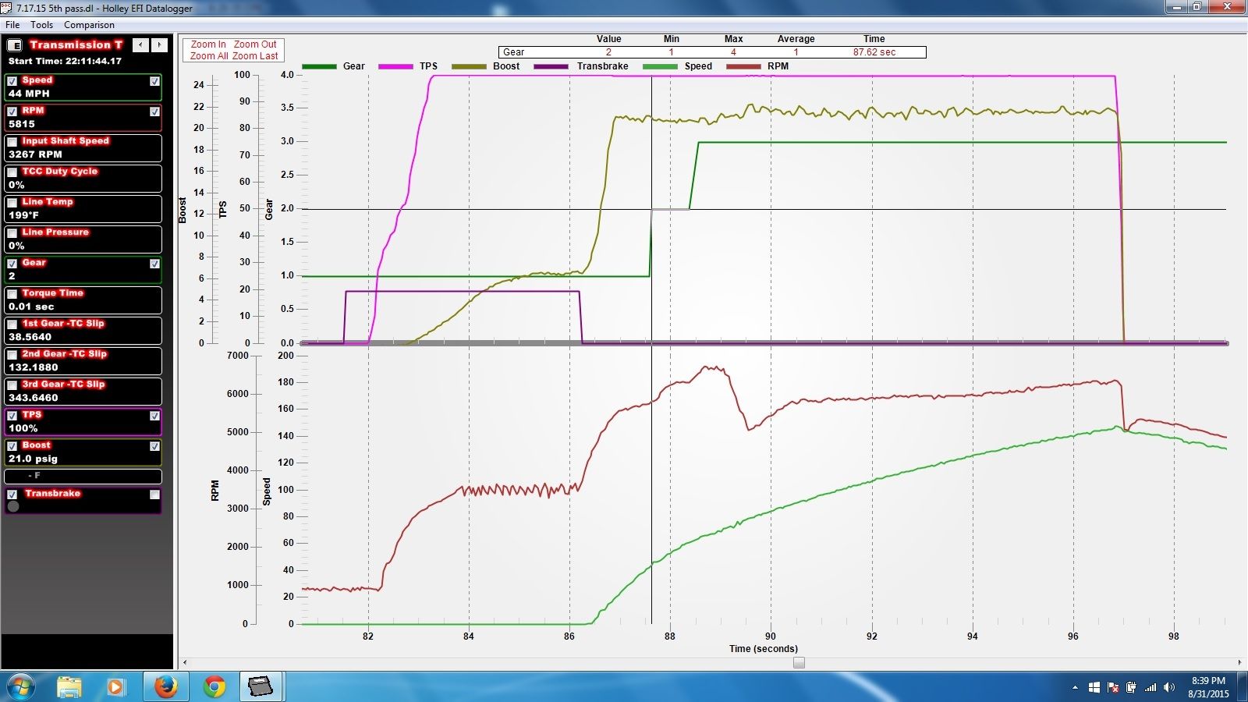Open the Comparison menu
This screenshot has height=702, width=1248.
click(x=89, y=25)
